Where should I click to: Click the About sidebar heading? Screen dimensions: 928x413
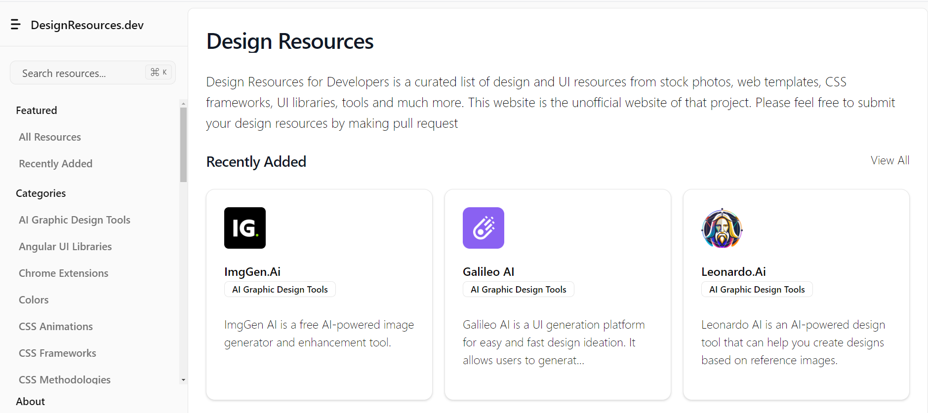pos(30,402)
